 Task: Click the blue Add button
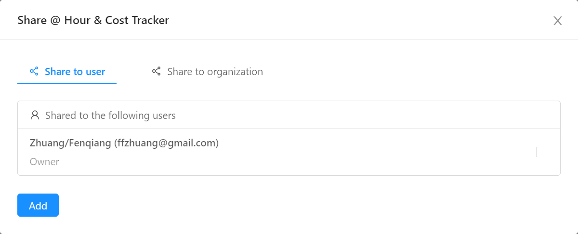(38, 205)
